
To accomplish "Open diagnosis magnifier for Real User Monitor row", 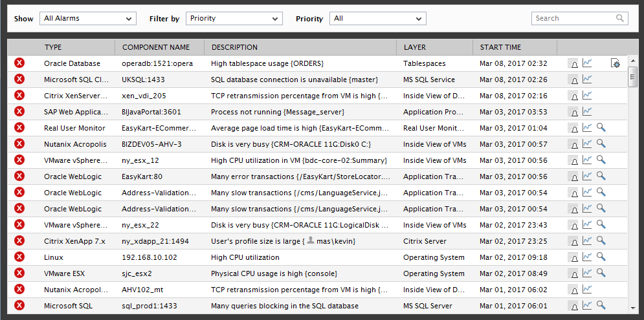I will click(x=601, y=127).
